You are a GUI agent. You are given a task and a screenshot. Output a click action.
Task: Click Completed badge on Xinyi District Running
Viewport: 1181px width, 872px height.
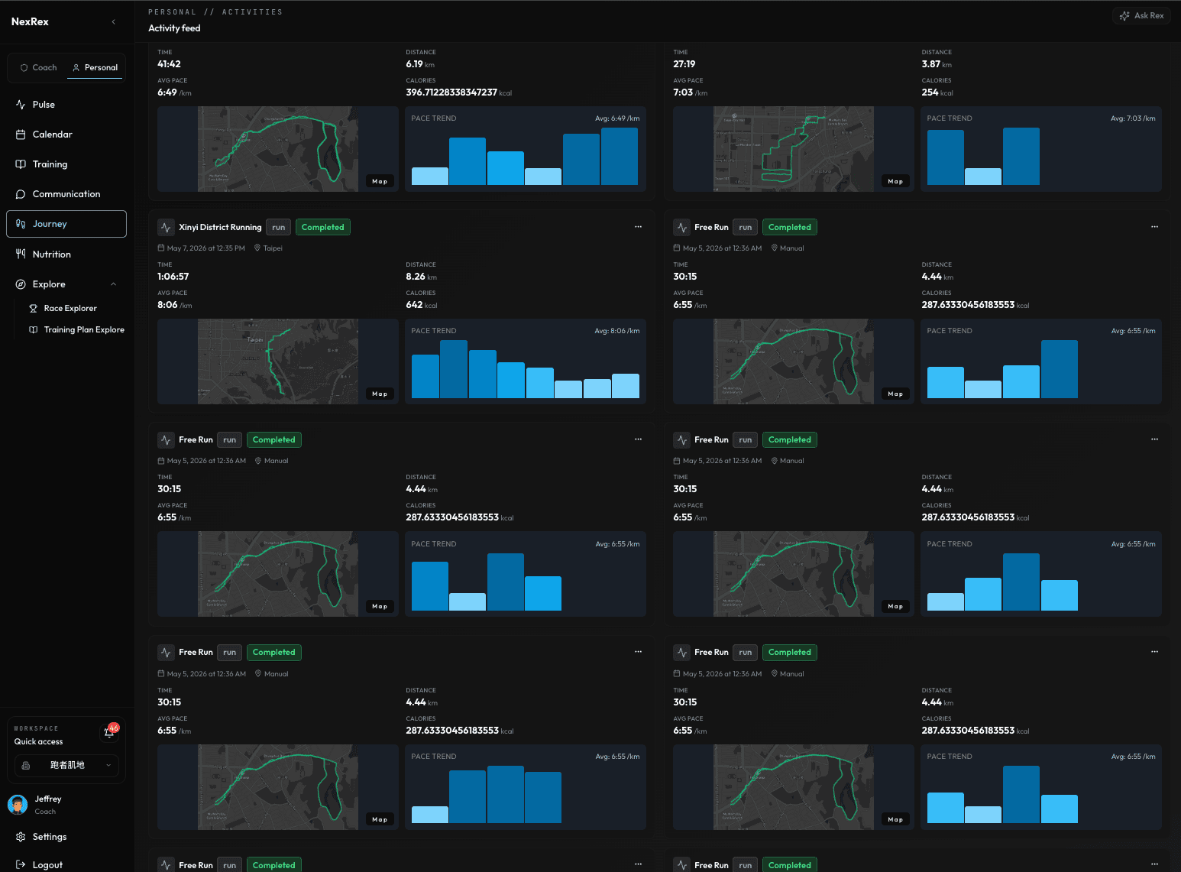click(x=323, y=228)
